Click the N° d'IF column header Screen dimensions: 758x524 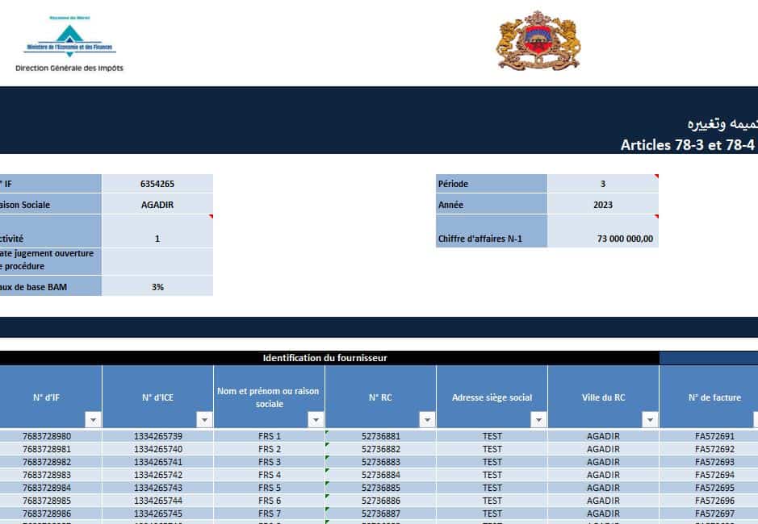point(51,397)
